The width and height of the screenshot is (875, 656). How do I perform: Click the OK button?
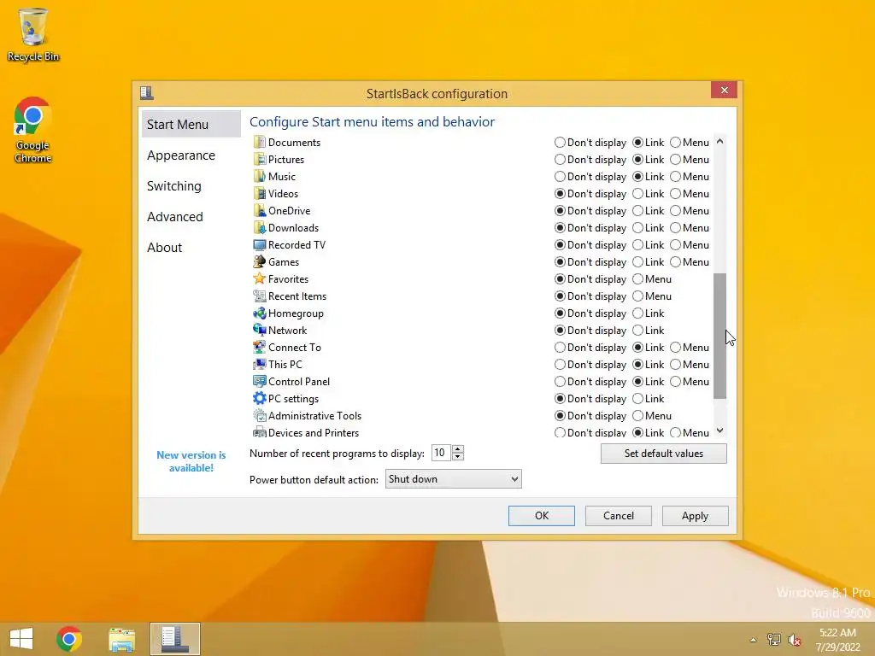pos(541,515)
